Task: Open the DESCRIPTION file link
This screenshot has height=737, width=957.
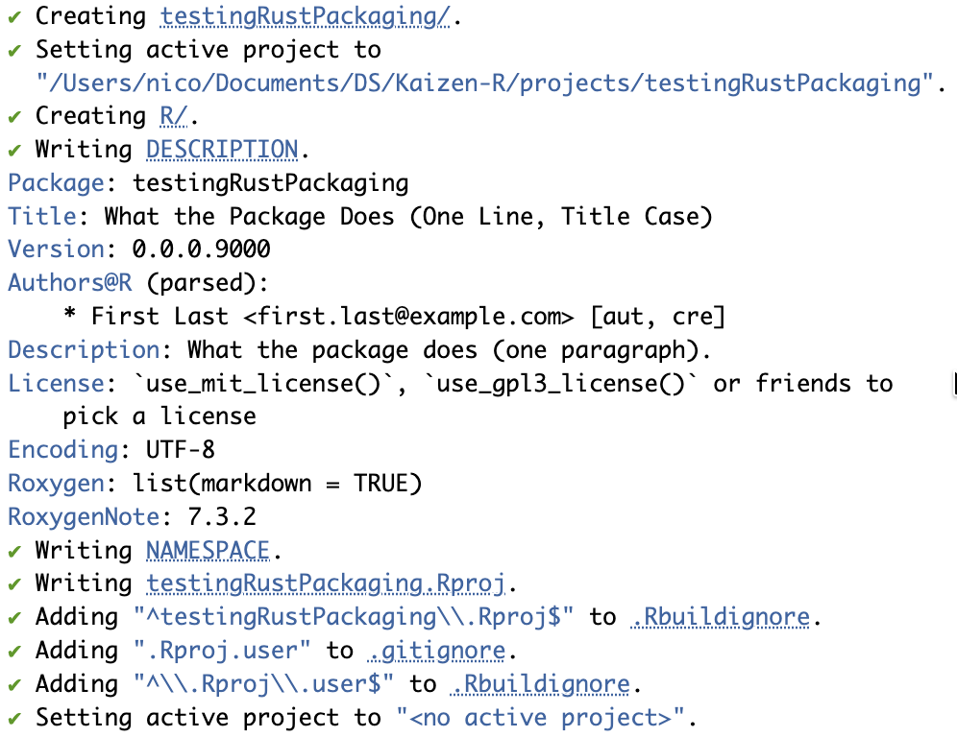Action: point(222,150)
